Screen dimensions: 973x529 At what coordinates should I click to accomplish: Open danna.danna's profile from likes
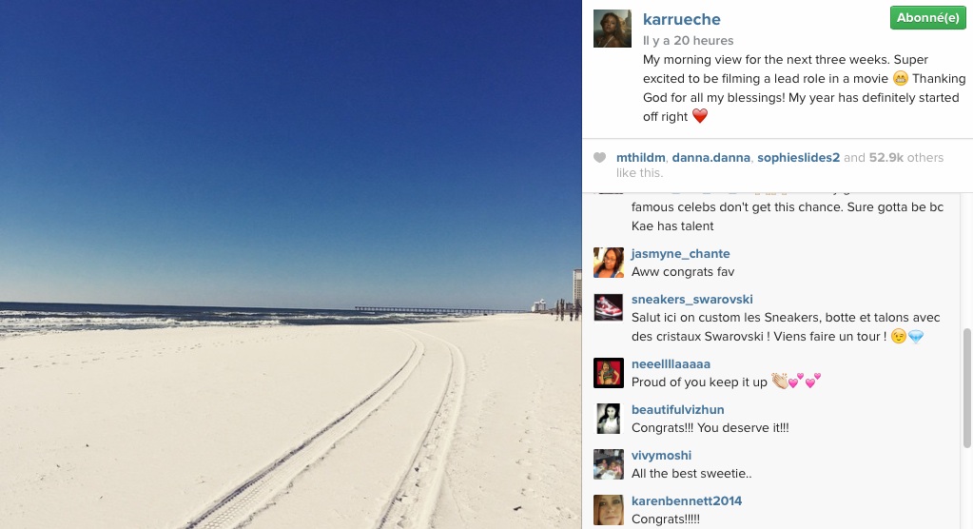coord(711,158)
